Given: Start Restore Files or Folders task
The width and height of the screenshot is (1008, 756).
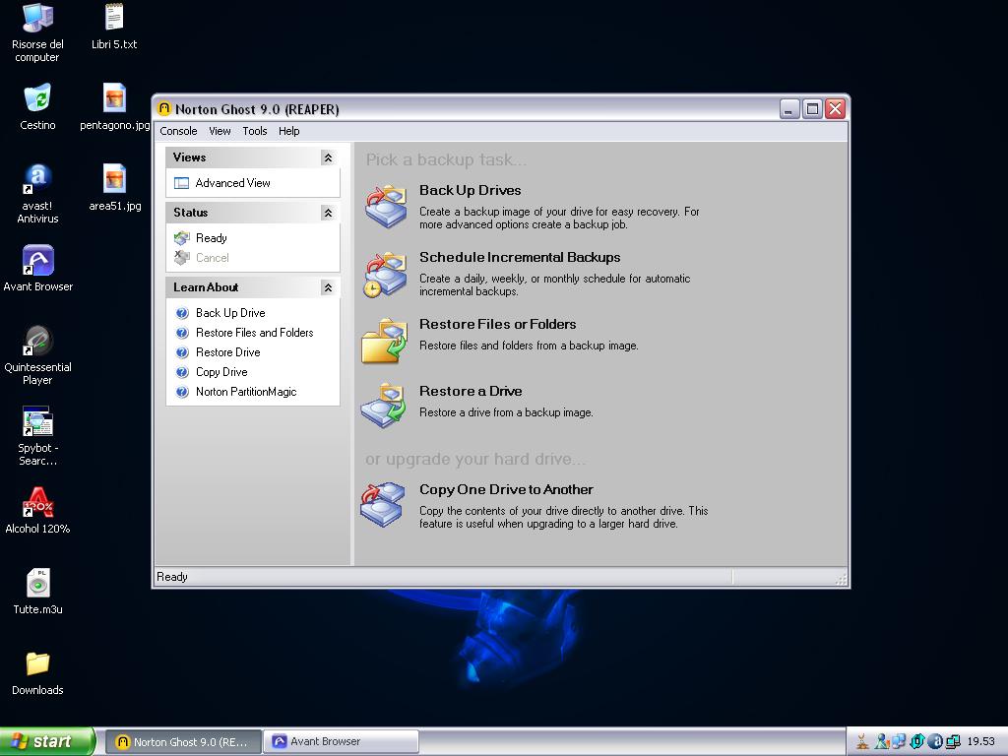Looking at the screenshot, I should [497, 324].
